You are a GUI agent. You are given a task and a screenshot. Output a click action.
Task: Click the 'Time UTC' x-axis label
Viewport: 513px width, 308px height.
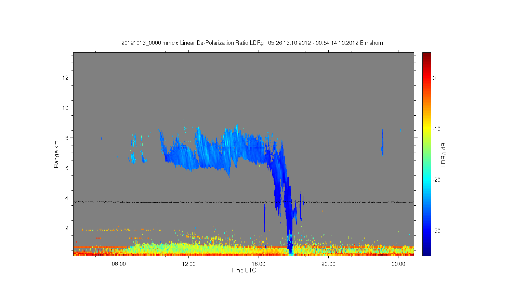click(x=244, y=270)
